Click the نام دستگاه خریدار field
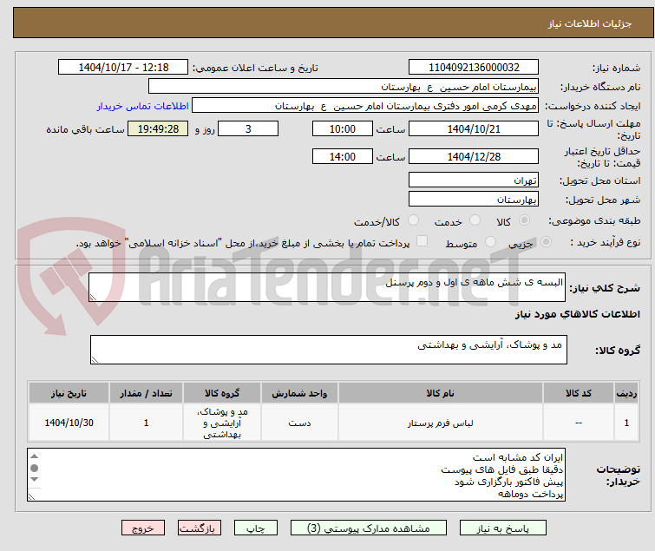Viewport: 655px width, 551px height. pyautogui.click(x=343, y=87)
